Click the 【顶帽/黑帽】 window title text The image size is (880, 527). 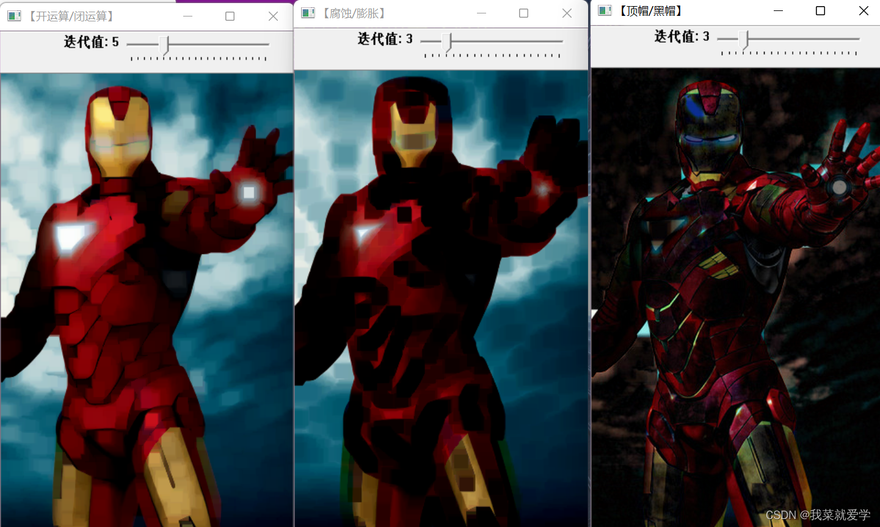(650, 10)
